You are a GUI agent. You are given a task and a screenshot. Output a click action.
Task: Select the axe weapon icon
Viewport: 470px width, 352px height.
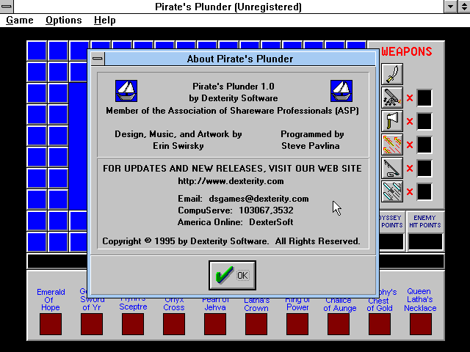(392, 121)
